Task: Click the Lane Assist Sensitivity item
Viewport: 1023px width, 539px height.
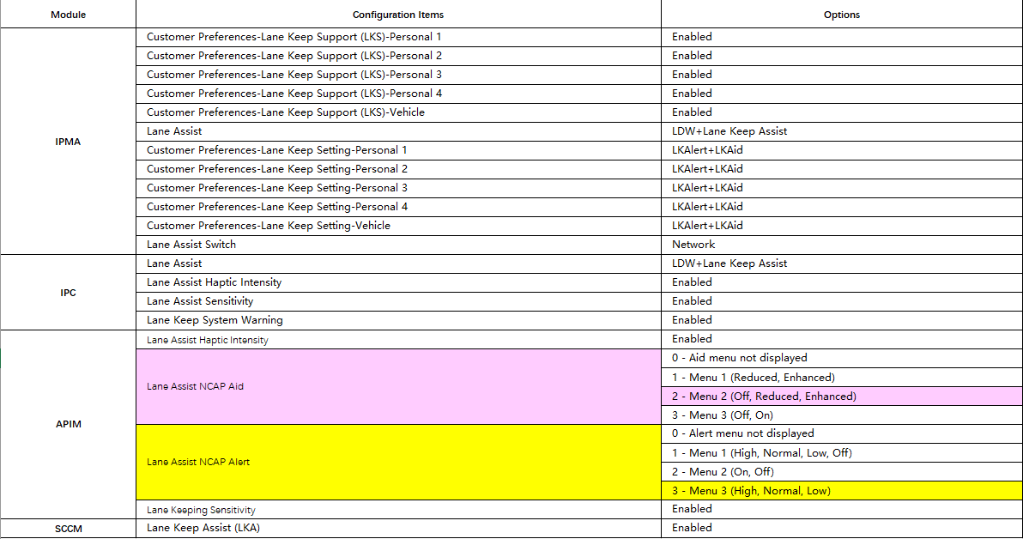Action: 200,301
